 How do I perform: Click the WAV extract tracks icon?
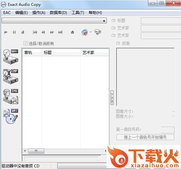(11, 57)
